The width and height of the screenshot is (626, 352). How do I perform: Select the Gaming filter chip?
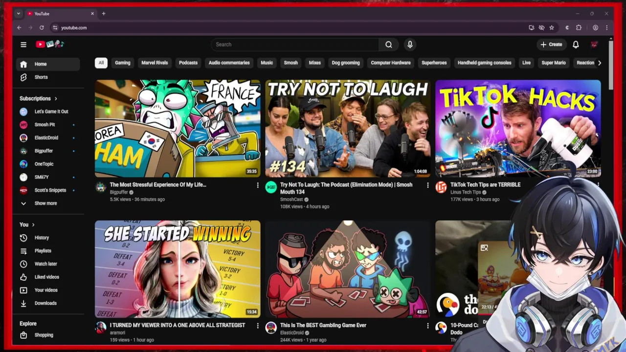point(123,63)
